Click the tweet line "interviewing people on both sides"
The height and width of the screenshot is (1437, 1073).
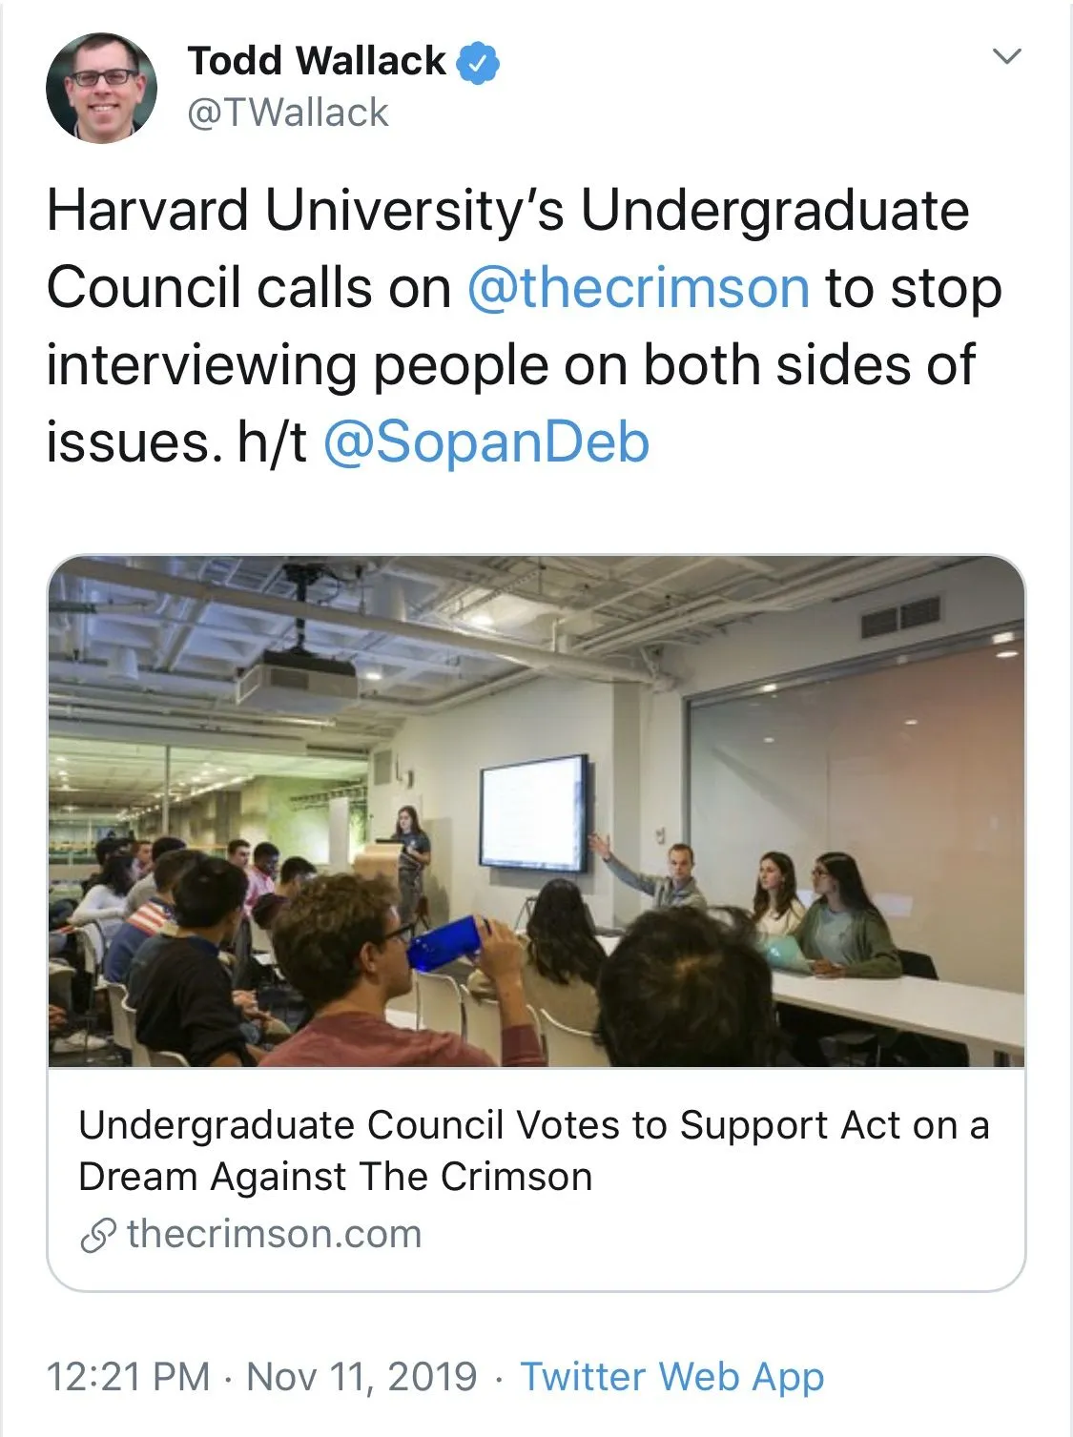pos(510,365)
